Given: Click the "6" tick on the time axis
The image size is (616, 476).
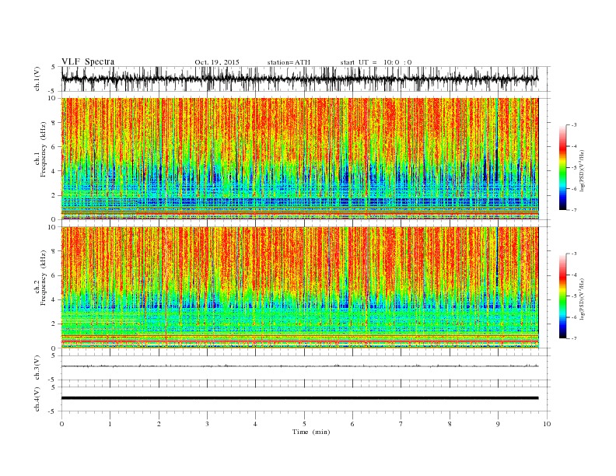Looking at the screenshot, I should (x=352, y=424).
